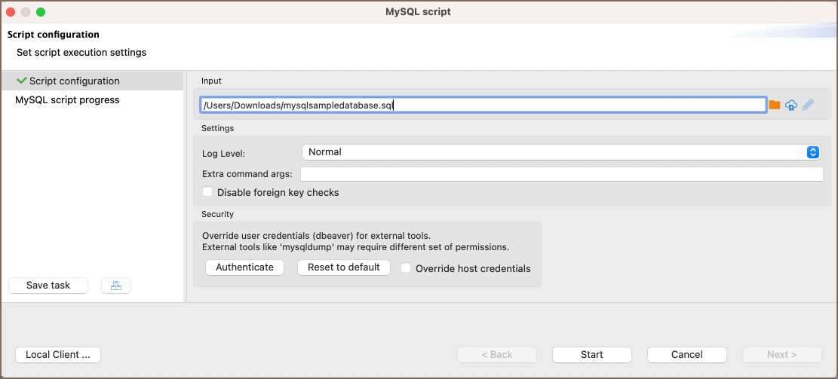Enable Disable foreign key checks checkbox
The width and height of the screenshot is (838, 379).
(x=207, y=192)
